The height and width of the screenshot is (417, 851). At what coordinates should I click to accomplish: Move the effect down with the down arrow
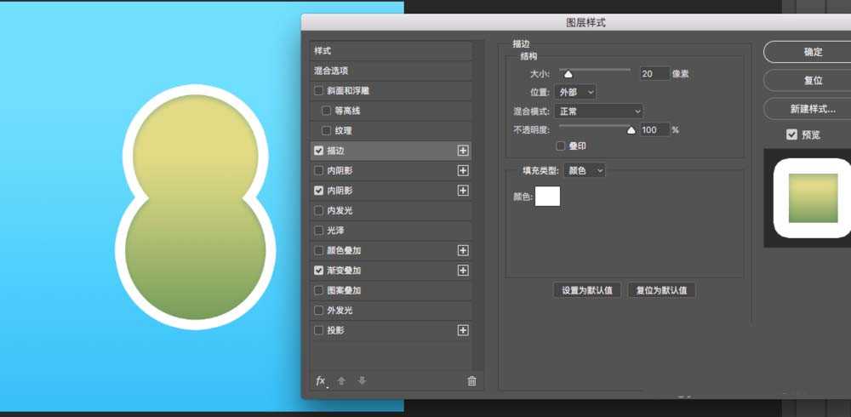click(x=362, y=381)
